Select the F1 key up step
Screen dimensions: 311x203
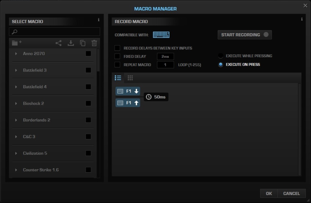(128, 103)
